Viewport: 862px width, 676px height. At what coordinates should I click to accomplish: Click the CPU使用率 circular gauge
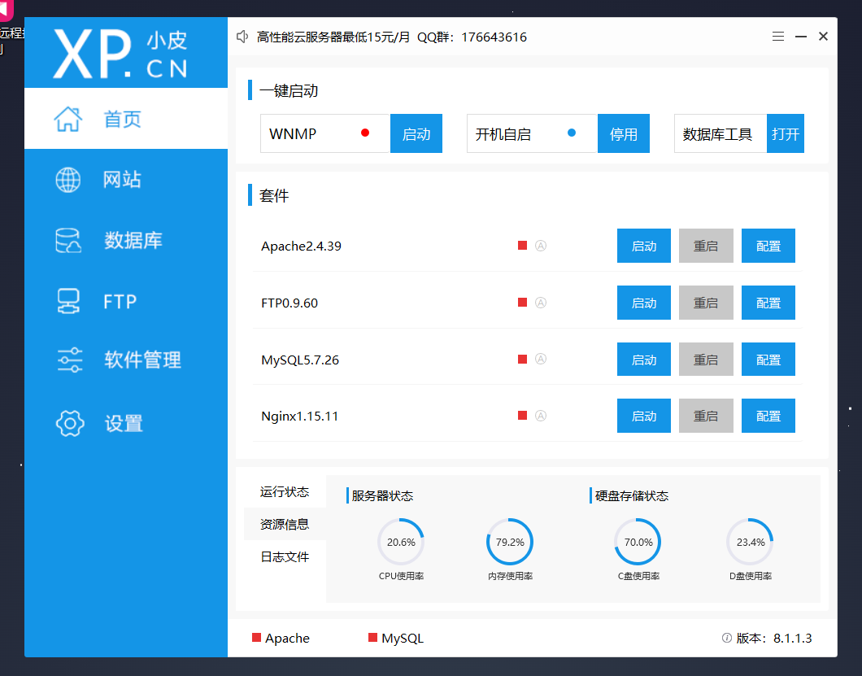401,542
